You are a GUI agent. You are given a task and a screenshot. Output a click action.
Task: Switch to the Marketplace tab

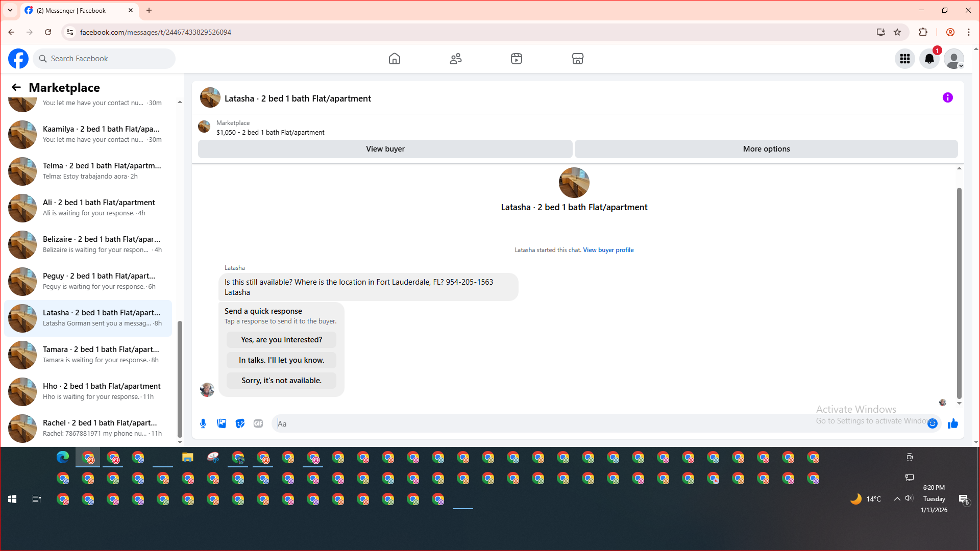(x=577, y=59)
